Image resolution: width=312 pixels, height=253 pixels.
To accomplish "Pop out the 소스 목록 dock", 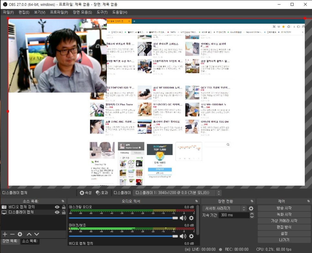I will click(x=63, y=201).
